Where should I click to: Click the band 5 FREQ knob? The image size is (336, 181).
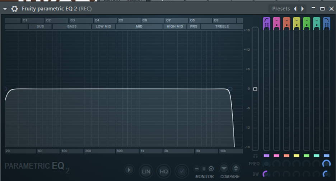point(307,164)
